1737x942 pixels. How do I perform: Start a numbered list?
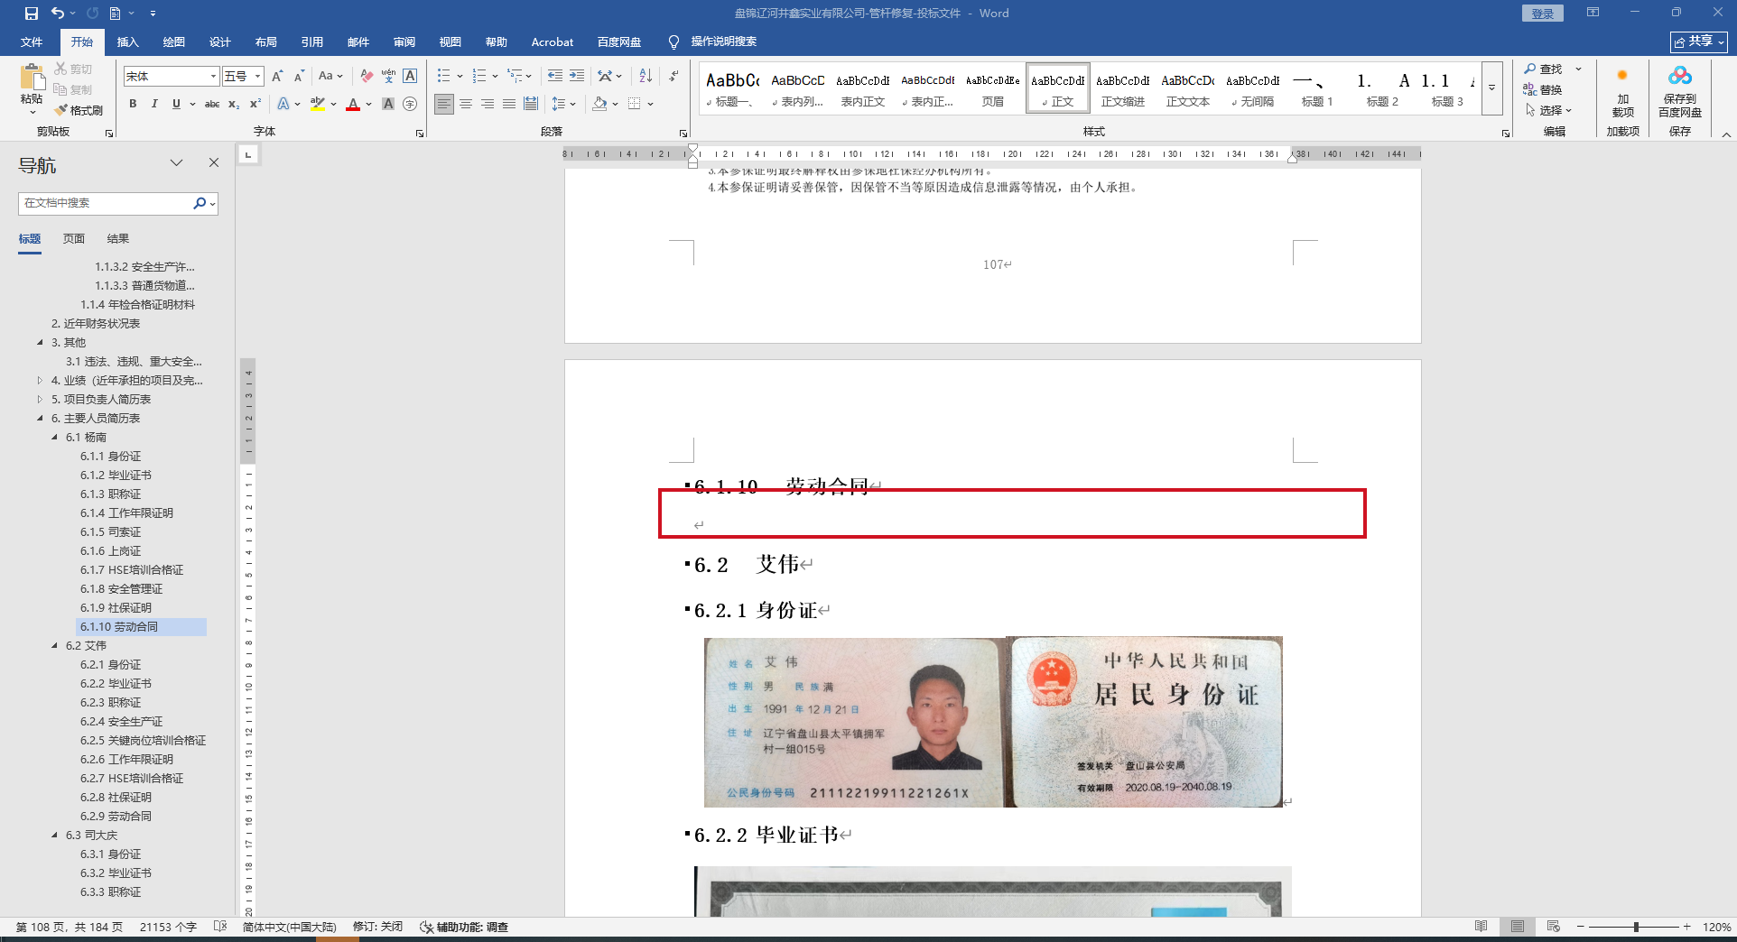tap(479, 77)
